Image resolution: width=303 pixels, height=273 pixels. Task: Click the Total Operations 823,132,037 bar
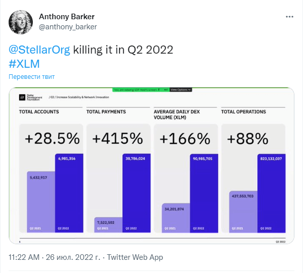click(x=271, y=193)
